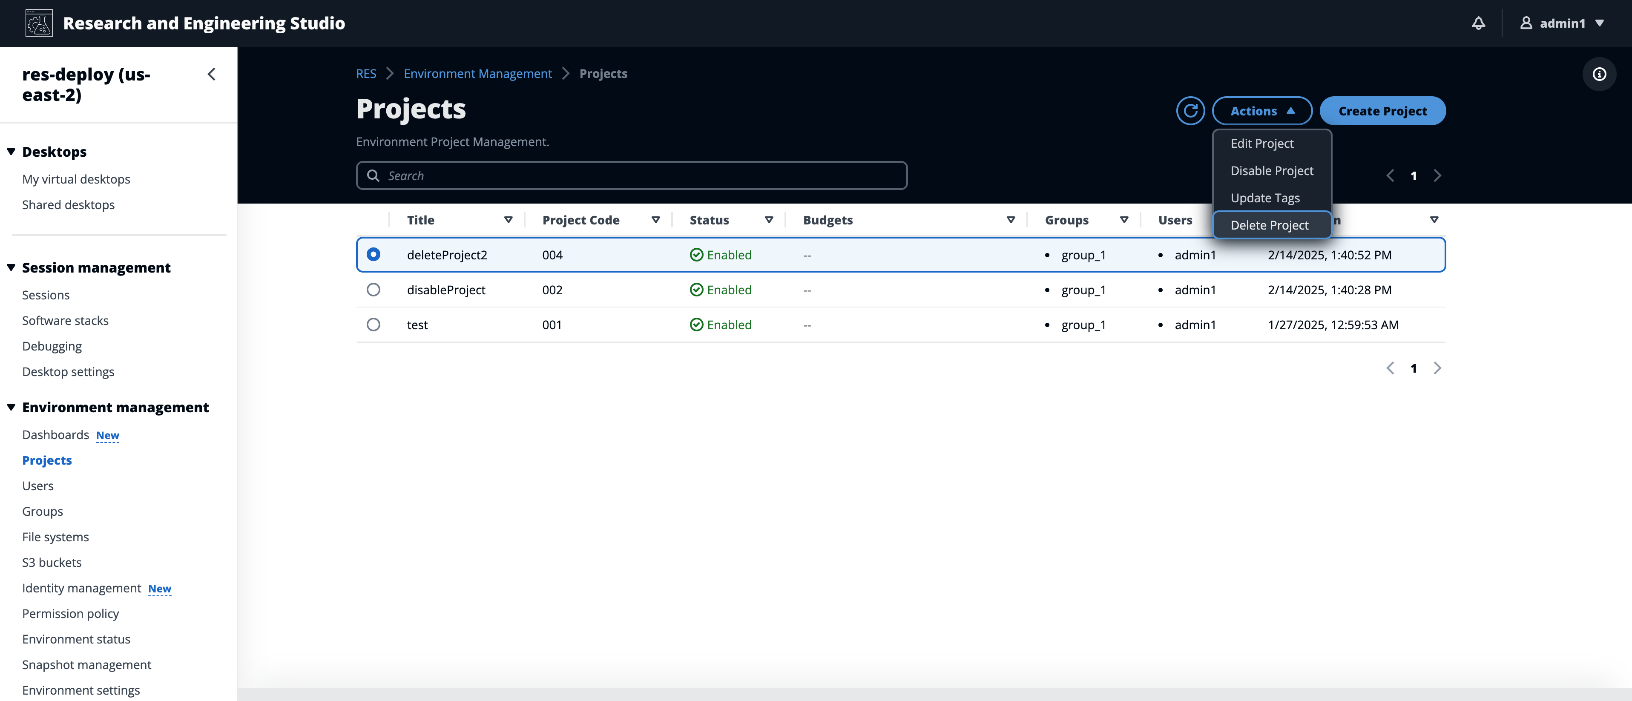The image size is (1632, 701).
Task: Deselect the deleteProject2 radio button
Action: pos(373,254)
